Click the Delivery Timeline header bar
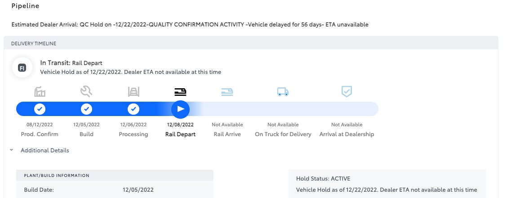Image resolution: width=511 pixels, height=198 pixels. 251,43
